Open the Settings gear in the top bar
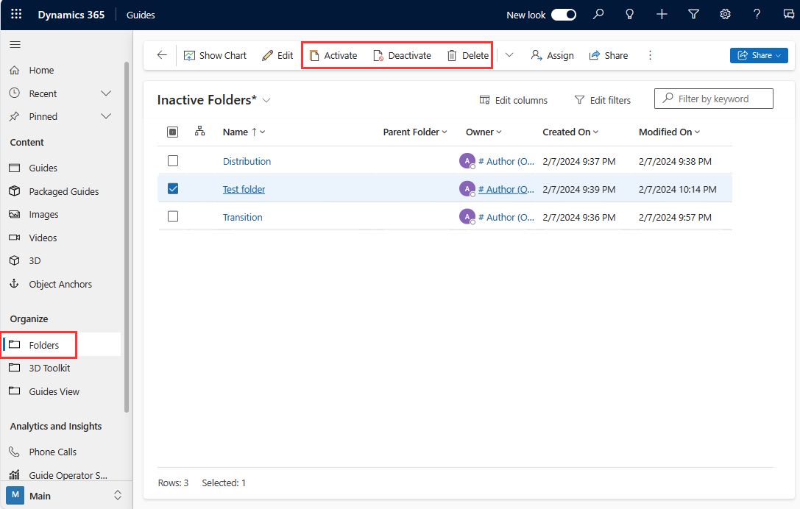Image resolution: width=800 pixels, height=509 pixels. pyautogui.click(x=725, y=14)
